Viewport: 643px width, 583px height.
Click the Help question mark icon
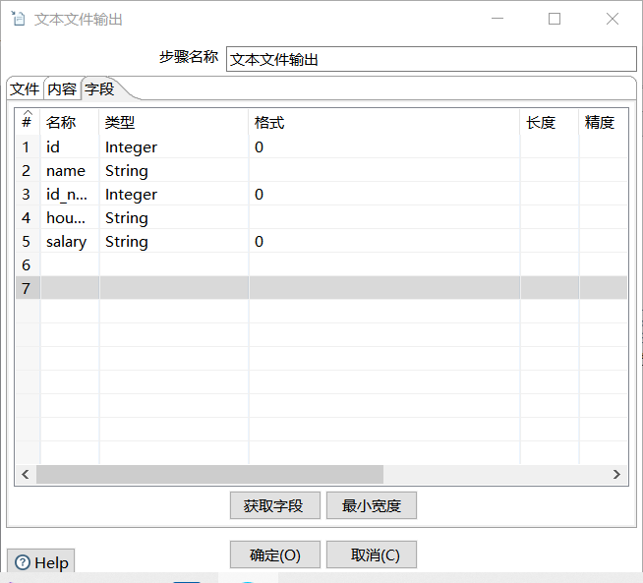click(x=23, y=562)
